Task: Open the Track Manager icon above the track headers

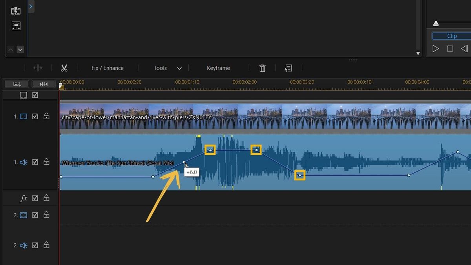Action: (16, 84)
